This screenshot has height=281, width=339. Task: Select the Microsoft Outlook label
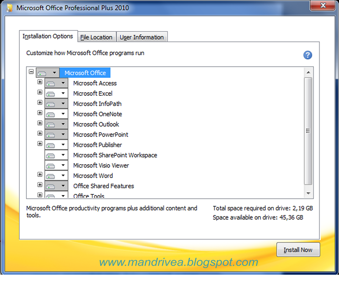[x=96, y=124]
